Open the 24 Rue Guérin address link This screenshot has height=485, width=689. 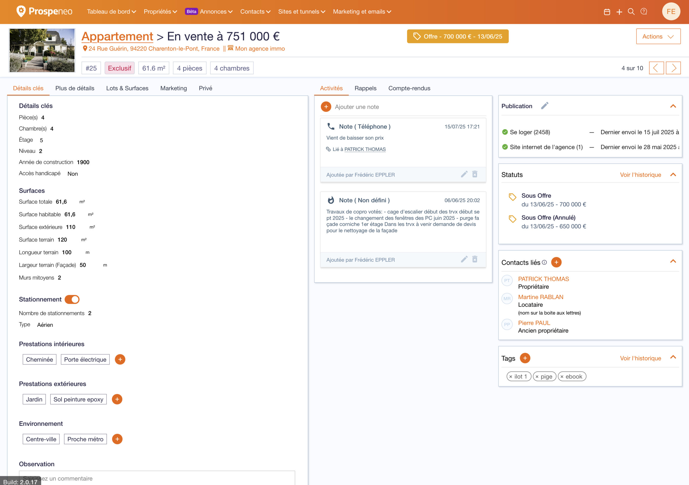click(154, 49)
